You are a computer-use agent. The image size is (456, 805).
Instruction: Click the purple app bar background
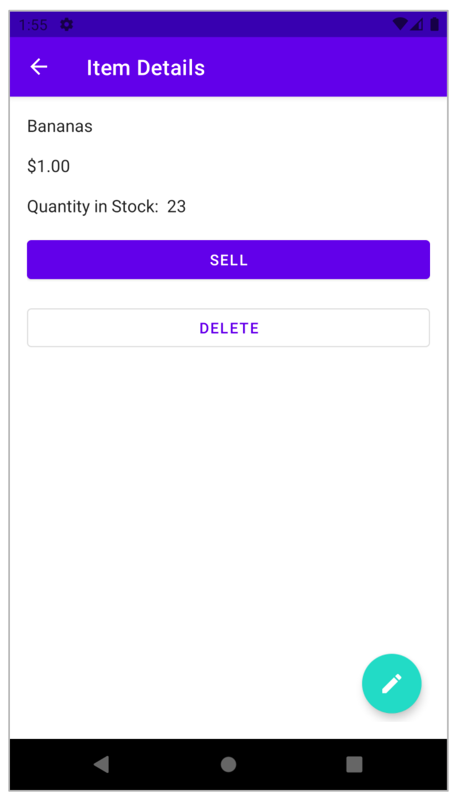coord(327,67)
